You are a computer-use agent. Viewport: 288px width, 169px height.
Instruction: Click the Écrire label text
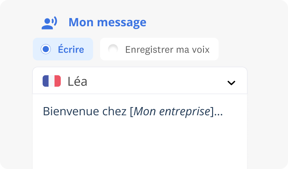coord(71,50)
